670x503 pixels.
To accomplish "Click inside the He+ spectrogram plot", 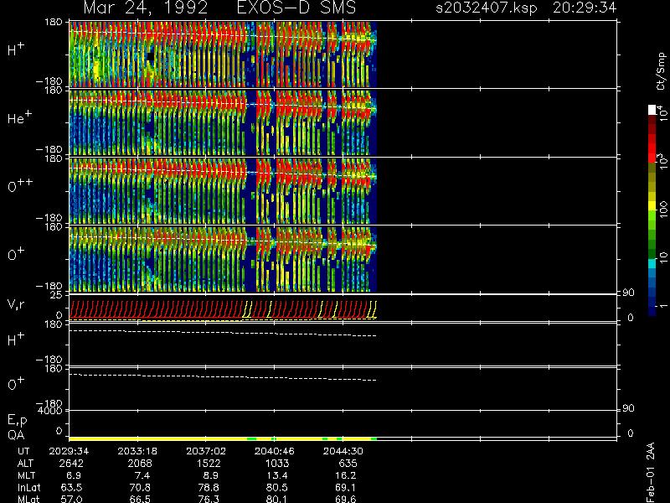I will pyautogui.click(x=223, y=122).
